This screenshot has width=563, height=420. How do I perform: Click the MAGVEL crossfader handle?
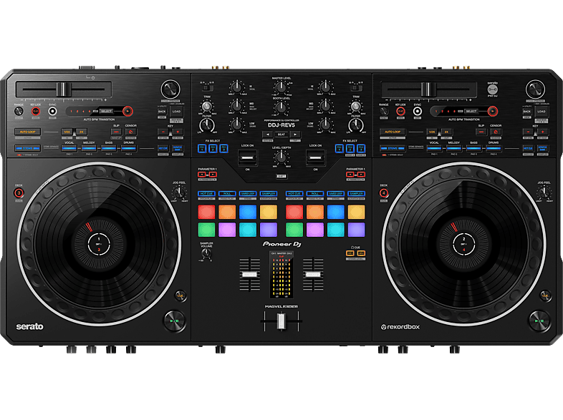pyautogui.click(x=281, y=321)
